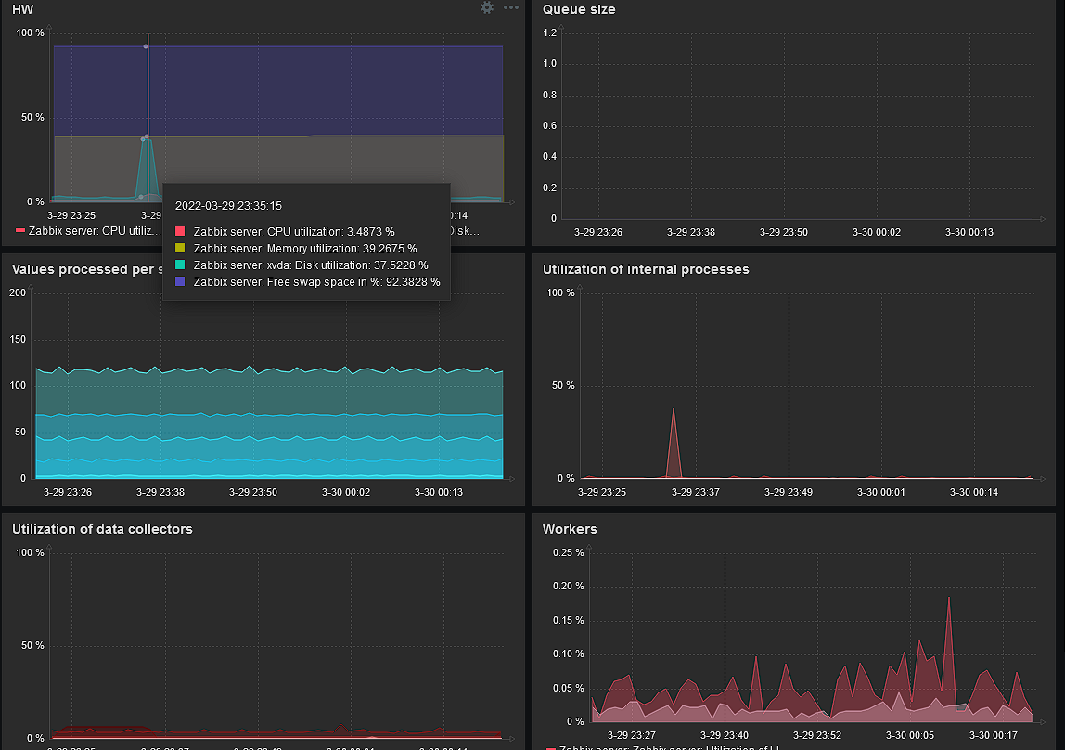Screen dimensions: 1065x750
Task: Click the 0.15 % label on Workers axis
Action: (569, 620)
